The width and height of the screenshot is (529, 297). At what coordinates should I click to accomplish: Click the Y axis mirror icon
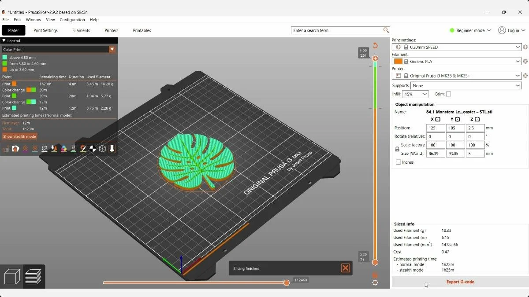[458, 119]
